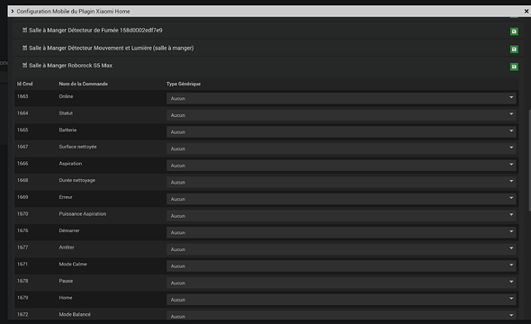Click command id 1670
Viewport: 531px width, 324px height.
click(x=22, y=213)
